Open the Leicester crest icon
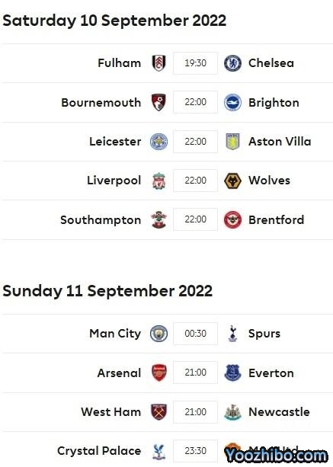Viewport: 333px width, 467px height. pos(158,142)
